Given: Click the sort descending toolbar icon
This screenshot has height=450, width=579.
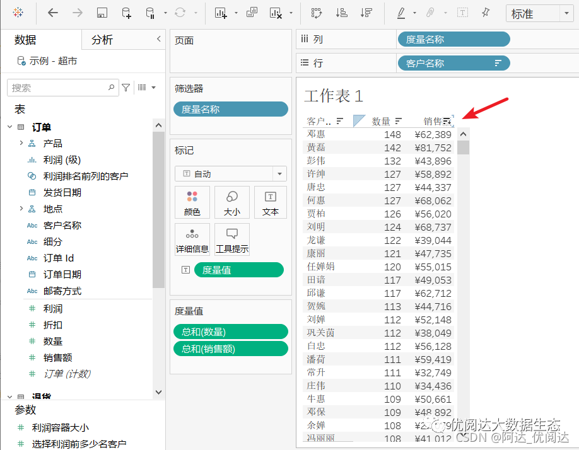Looking at the screenshot, I should 366,13.
